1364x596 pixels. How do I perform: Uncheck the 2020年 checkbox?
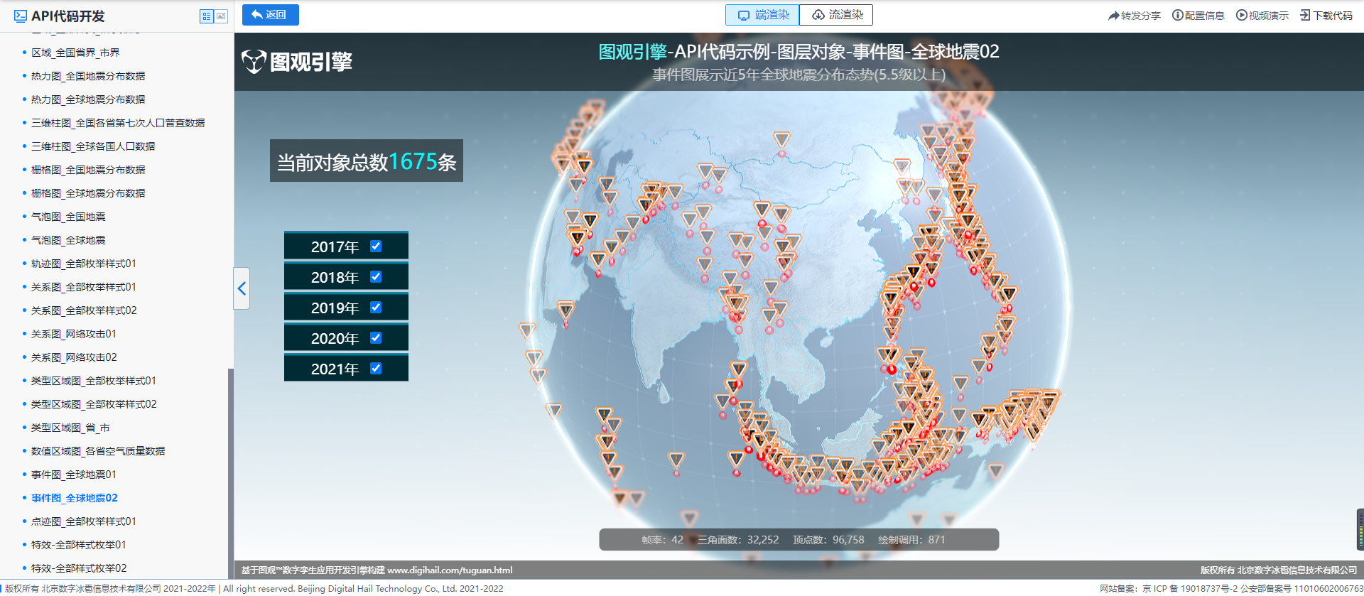click(x=376, y=338)
